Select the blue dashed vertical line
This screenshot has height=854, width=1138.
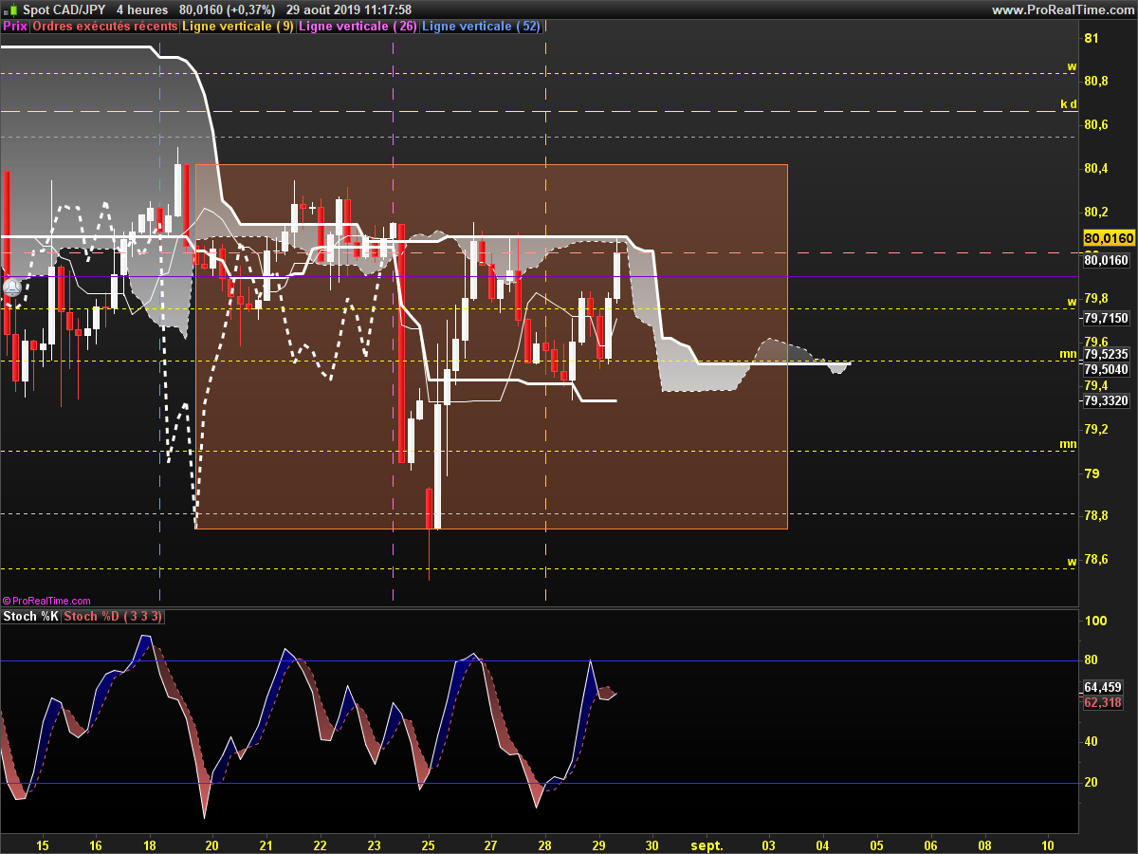pos(159,320)
